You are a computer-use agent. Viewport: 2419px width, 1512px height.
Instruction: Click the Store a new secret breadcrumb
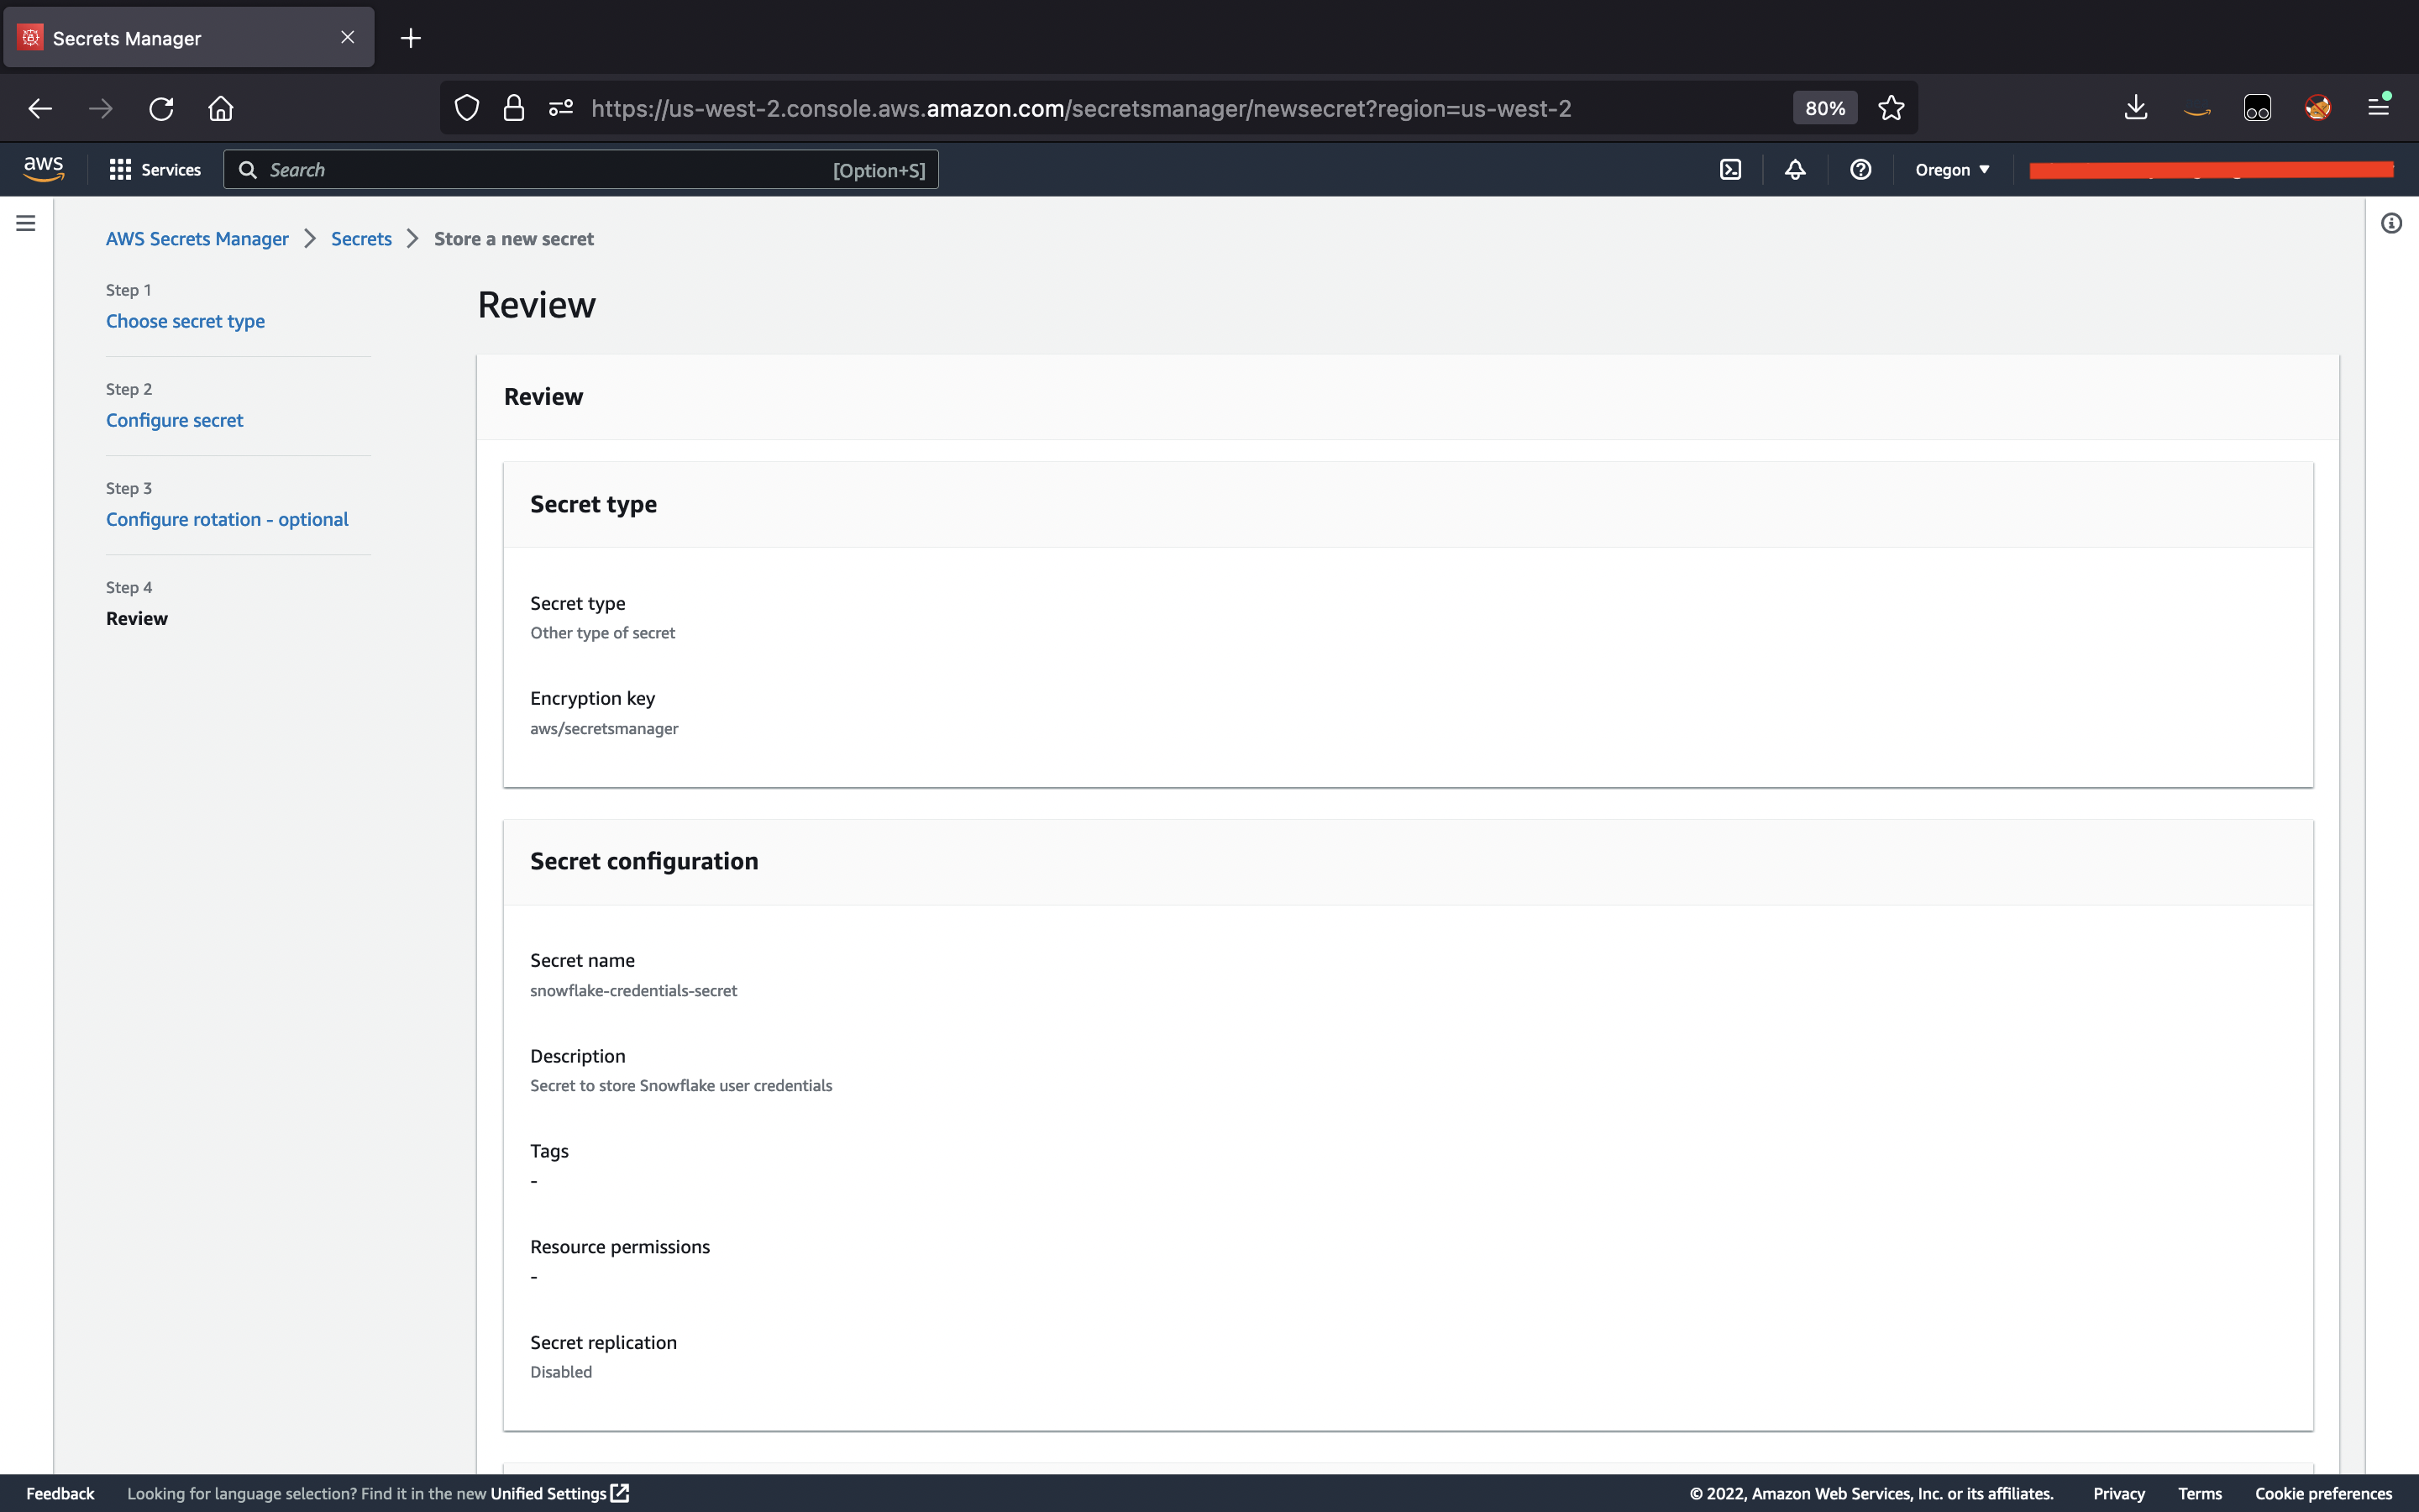point(514,239)
